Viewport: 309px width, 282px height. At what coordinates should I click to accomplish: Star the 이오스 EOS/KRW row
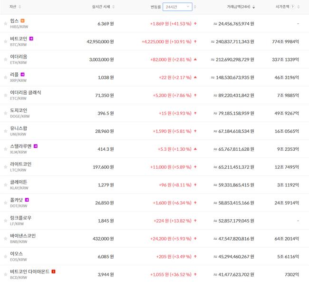tap(6, 257)
